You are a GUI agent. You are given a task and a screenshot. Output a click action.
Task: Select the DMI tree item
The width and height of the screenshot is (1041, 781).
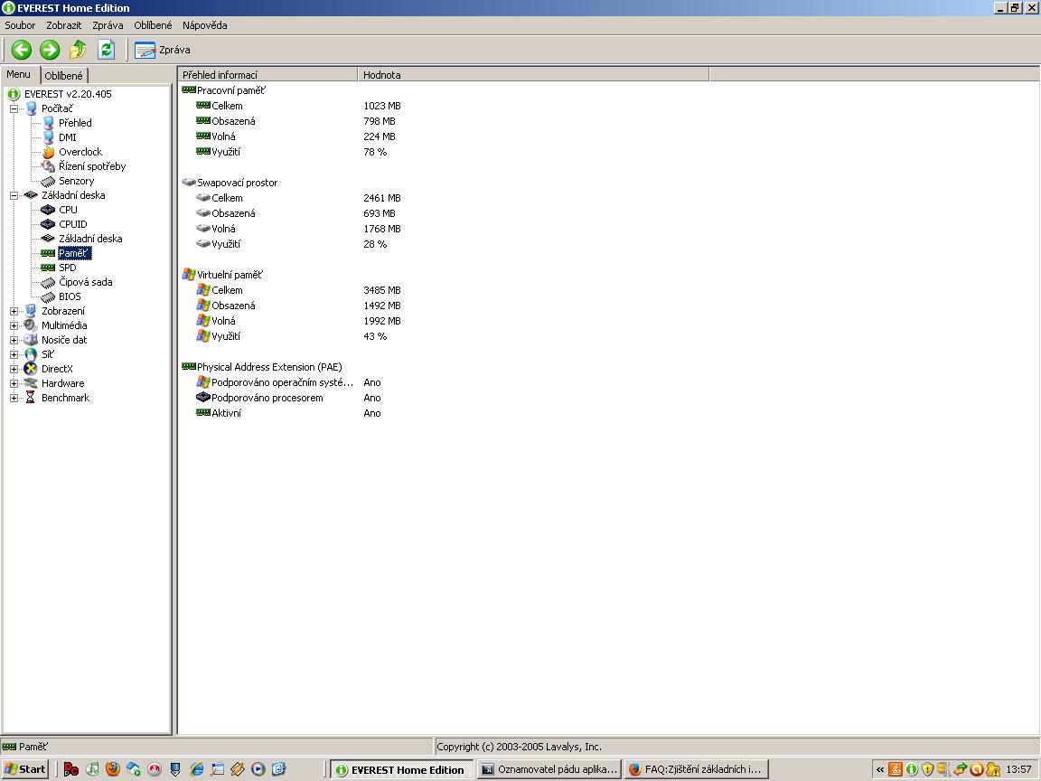tap(67, 137)
